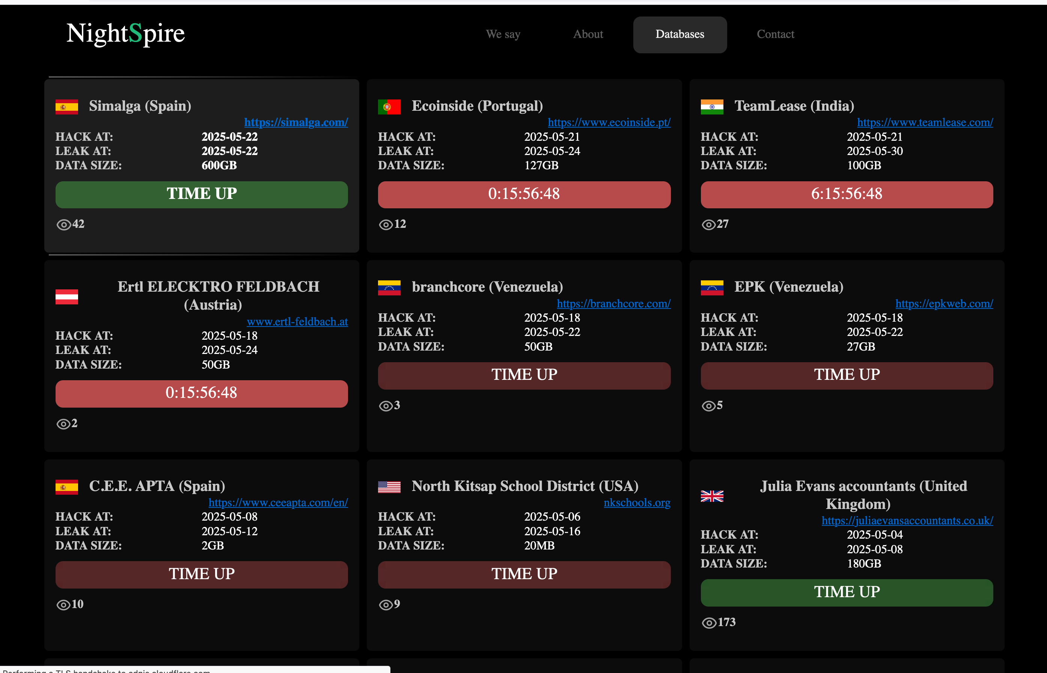
Task: Click the UK flag beside Julia Evans
Action: pyautogui.click(x=711, y=495)
